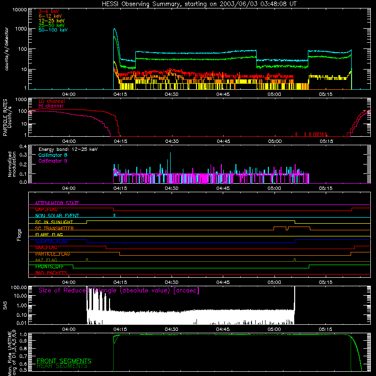Click the PARTICLE_FLAG label

click(x=53, y=254)
